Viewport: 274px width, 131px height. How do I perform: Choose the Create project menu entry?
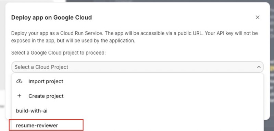[x=137, y=96]
